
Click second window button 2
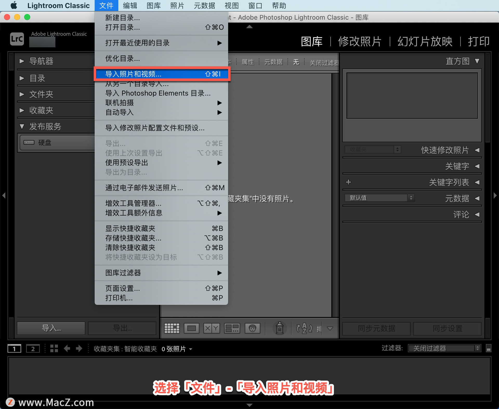tap(33, 348)
